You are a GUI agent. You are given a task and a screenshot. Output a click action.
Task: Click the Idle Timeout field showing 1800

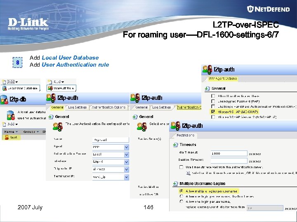click(229, 153)
